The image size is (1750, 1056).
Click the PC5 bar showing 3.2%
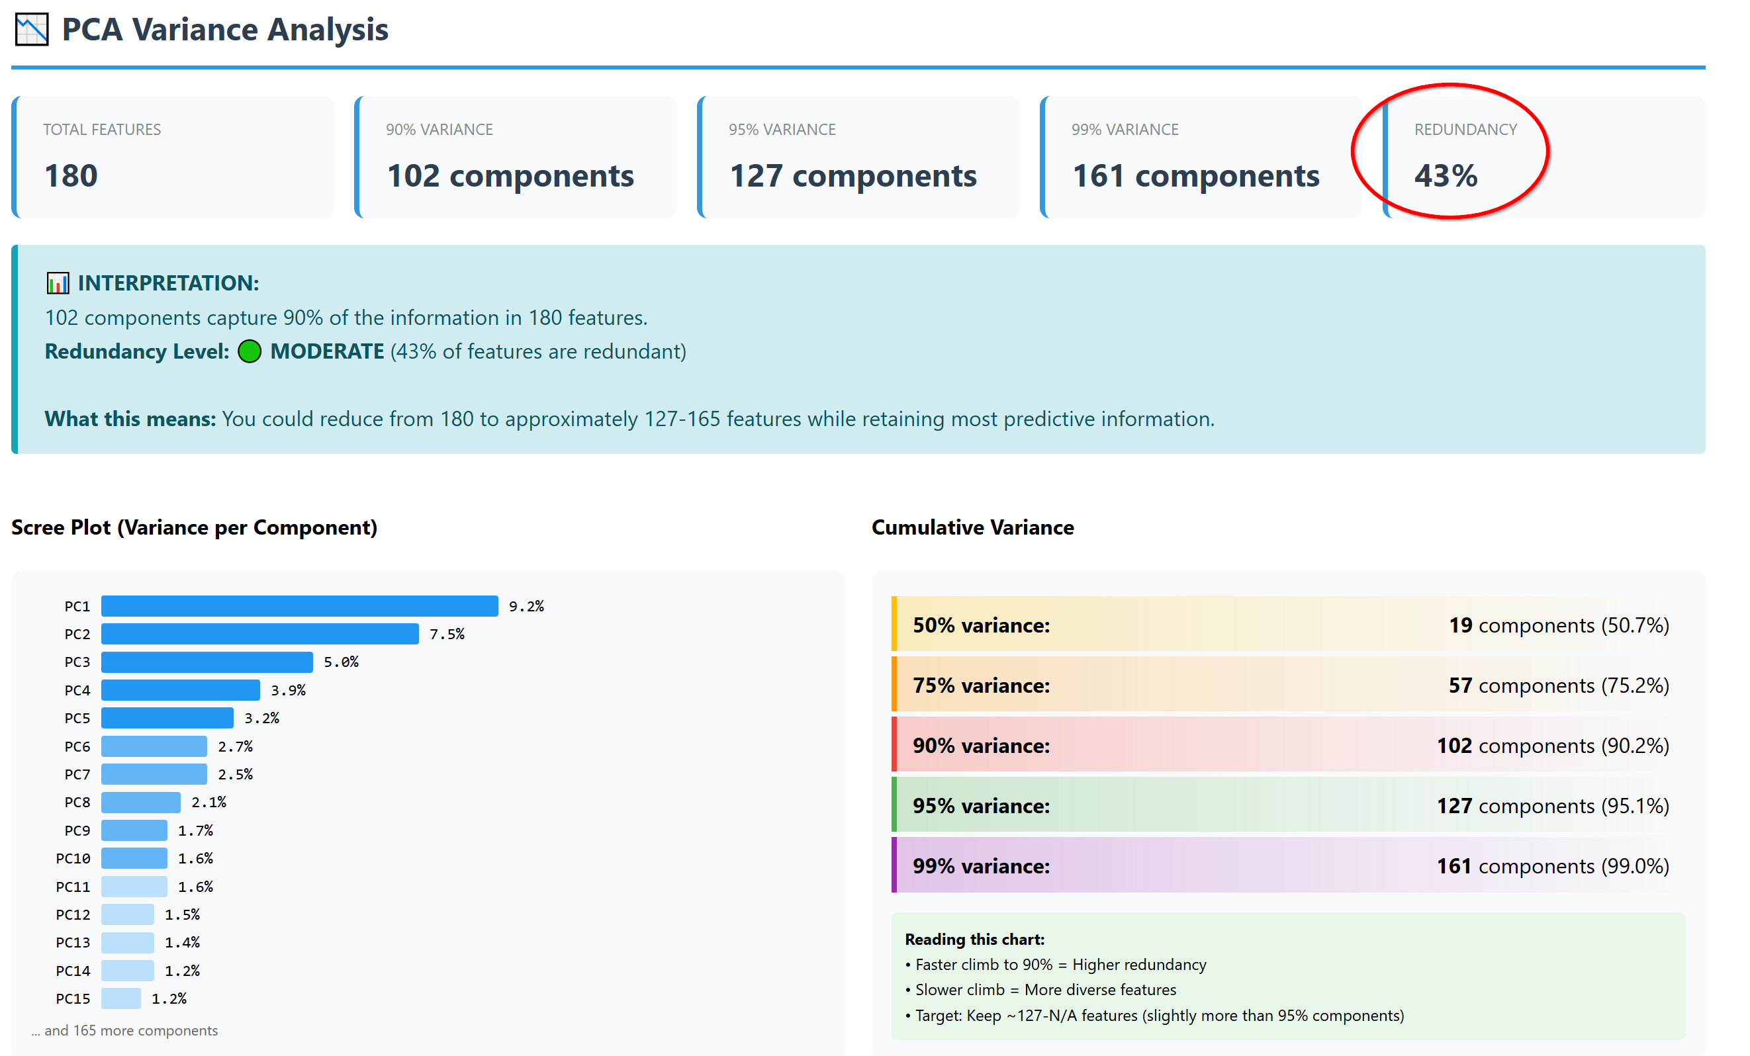click(x=167, y=718)
